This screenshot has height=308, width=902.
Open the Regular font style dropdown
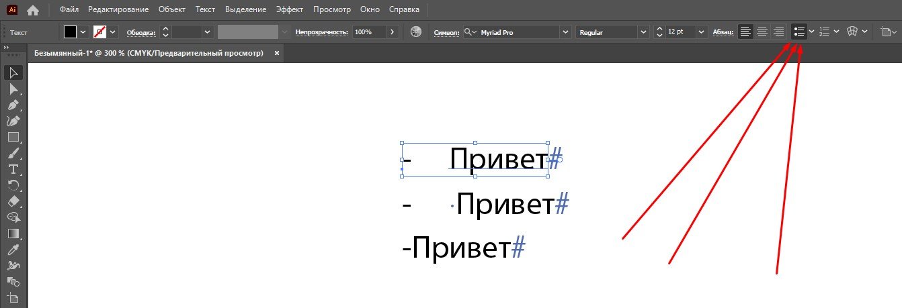[x=644, y=32]
